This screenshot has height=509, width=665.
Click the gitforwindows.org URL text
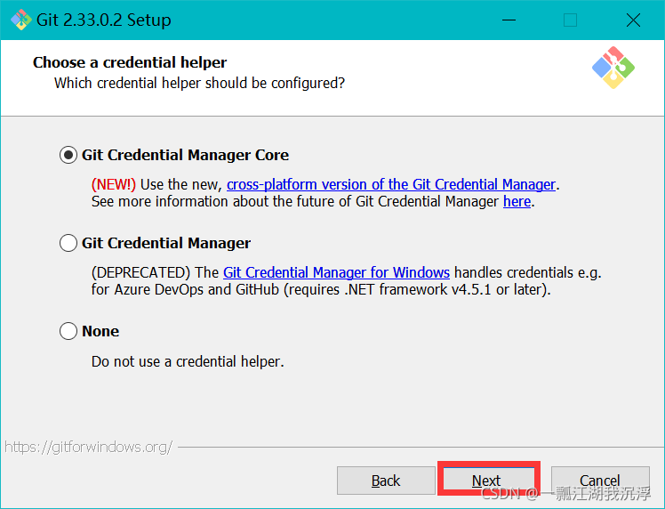[x=89, y=447]
